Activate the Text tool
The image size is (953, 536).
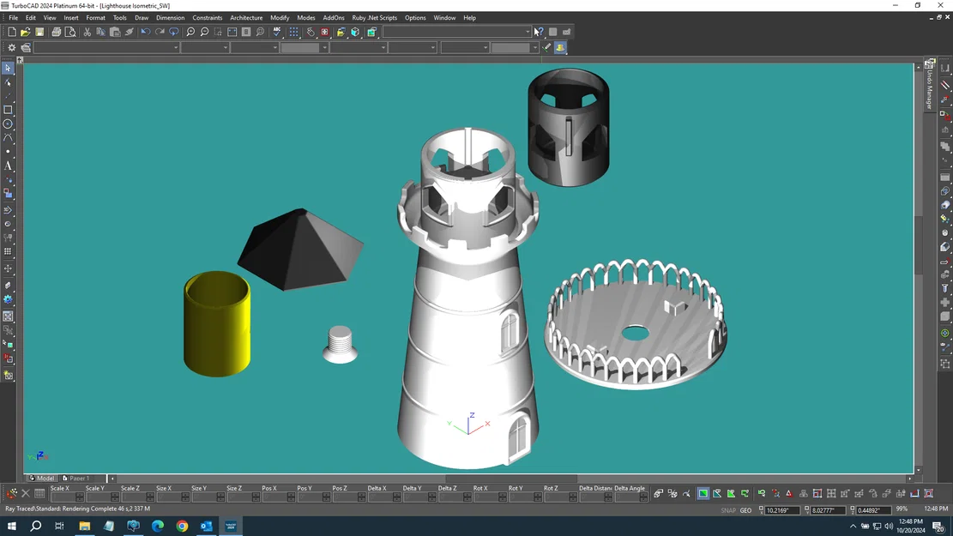[8, 166]
